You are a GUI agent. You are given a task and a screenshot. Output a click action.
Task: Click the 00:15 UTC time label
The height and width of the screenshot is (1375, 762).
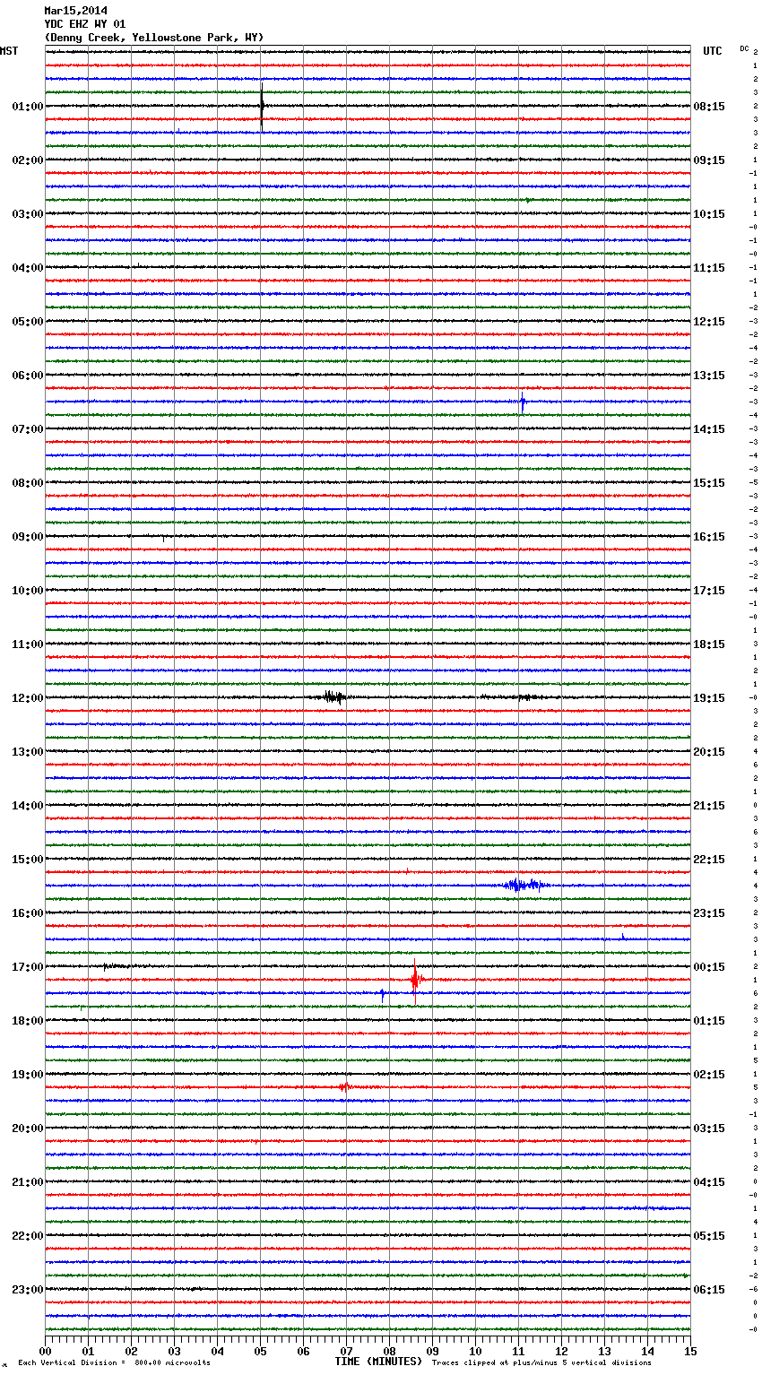pos(709,967)
